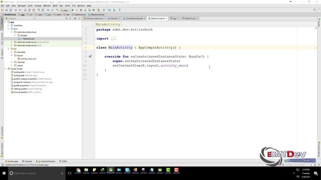Viewport: 321px width, 180px height.
Task: Click the Task View taskbar icon
Action: click(x=70, y=173)
